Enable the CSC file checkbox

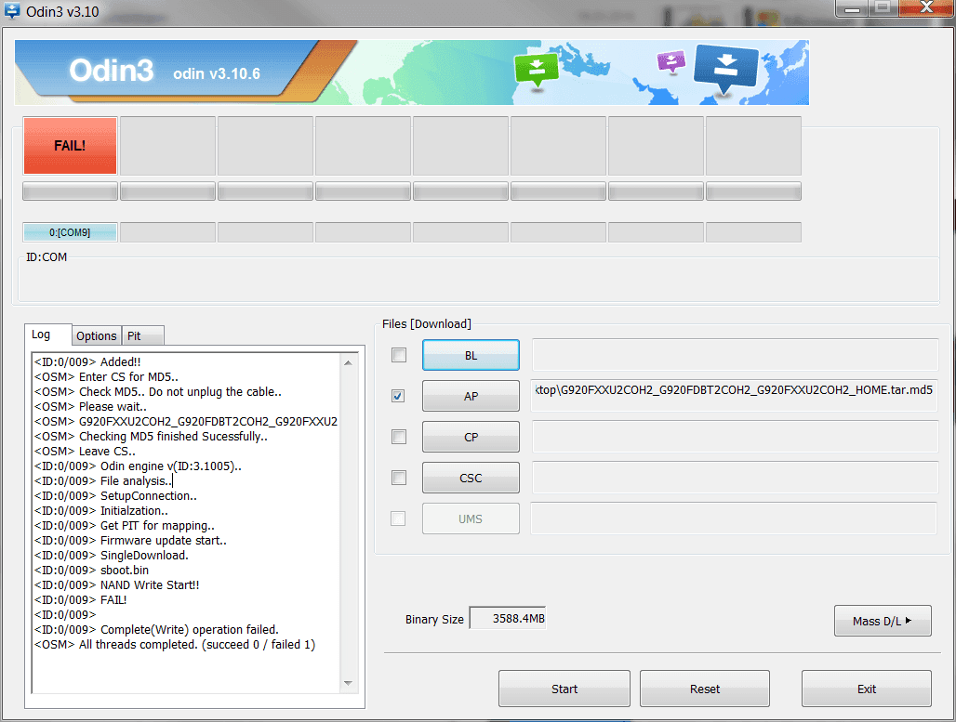coord(399,478)
